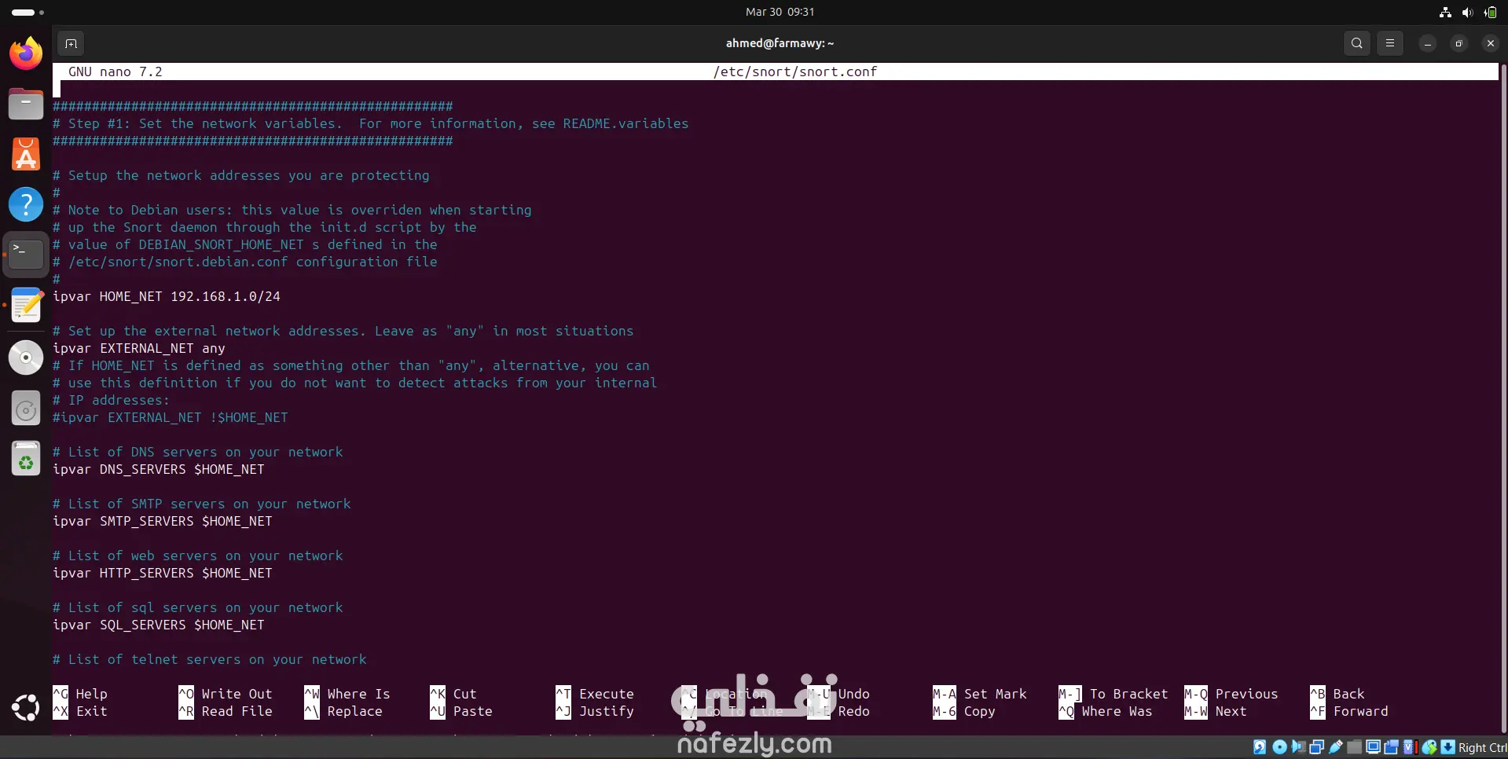Open Firefox from the dock
This screenshot has height=759, width=1508.
[26, 53]
